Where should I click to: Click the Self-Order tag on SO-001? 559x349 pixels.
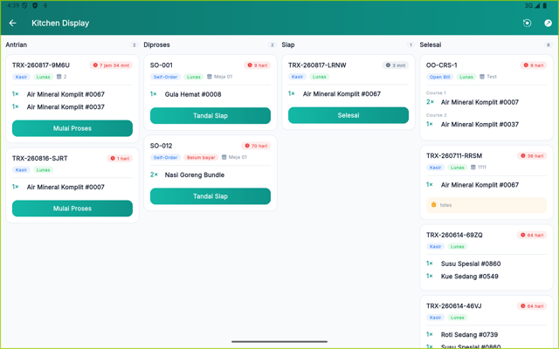pos(165,77)
